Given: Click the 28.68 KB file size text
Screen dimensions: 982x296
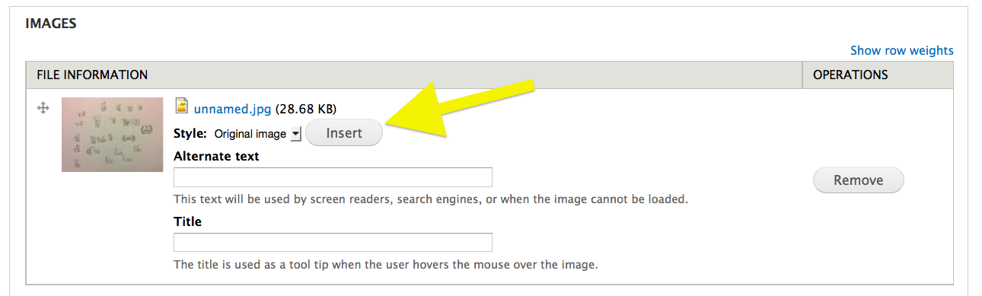Looking at the screenshot, I should (306, 109).
